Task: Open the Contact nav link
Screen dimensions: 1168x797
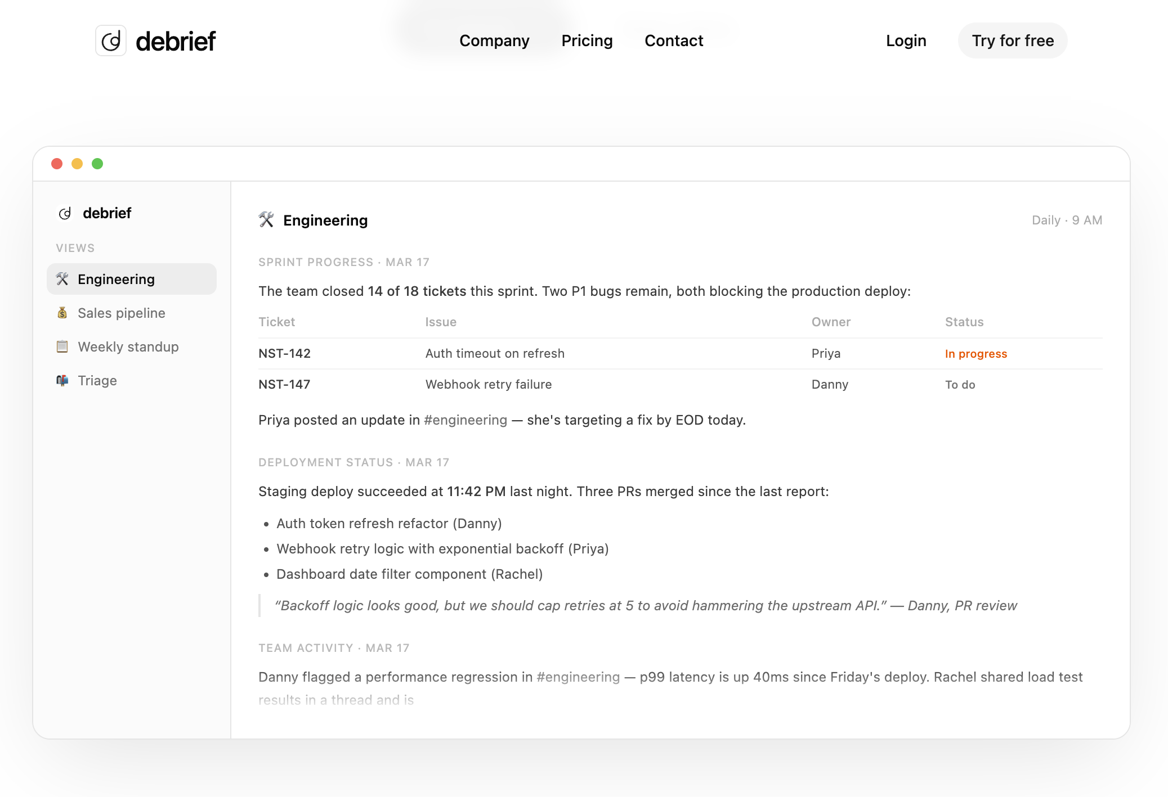Action: tap(674, 40)
